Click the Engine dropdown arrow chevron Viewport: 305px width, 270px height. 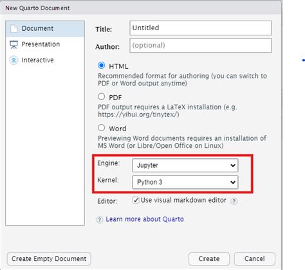233,165
